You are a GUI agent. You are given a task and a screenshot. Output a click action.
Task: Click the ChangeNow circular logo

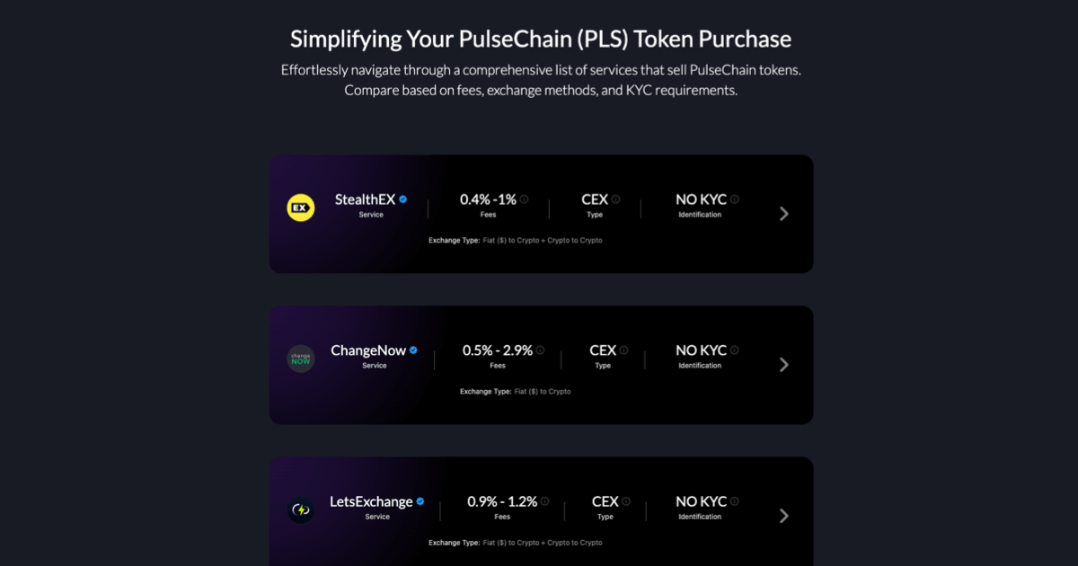(x=301, y=358)
